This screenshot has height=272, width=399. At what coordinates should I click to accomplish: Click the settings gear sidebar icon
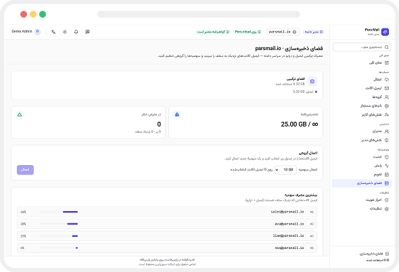coord(387,209)
